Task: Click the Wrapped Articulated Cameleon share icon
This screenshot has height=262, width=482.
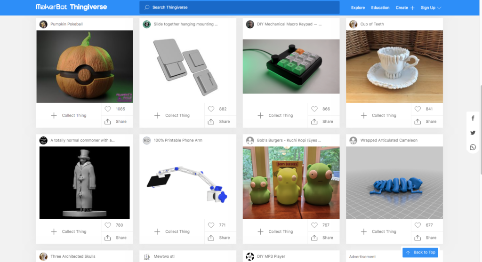Action: pyautogui.click(x=418, y=238)
